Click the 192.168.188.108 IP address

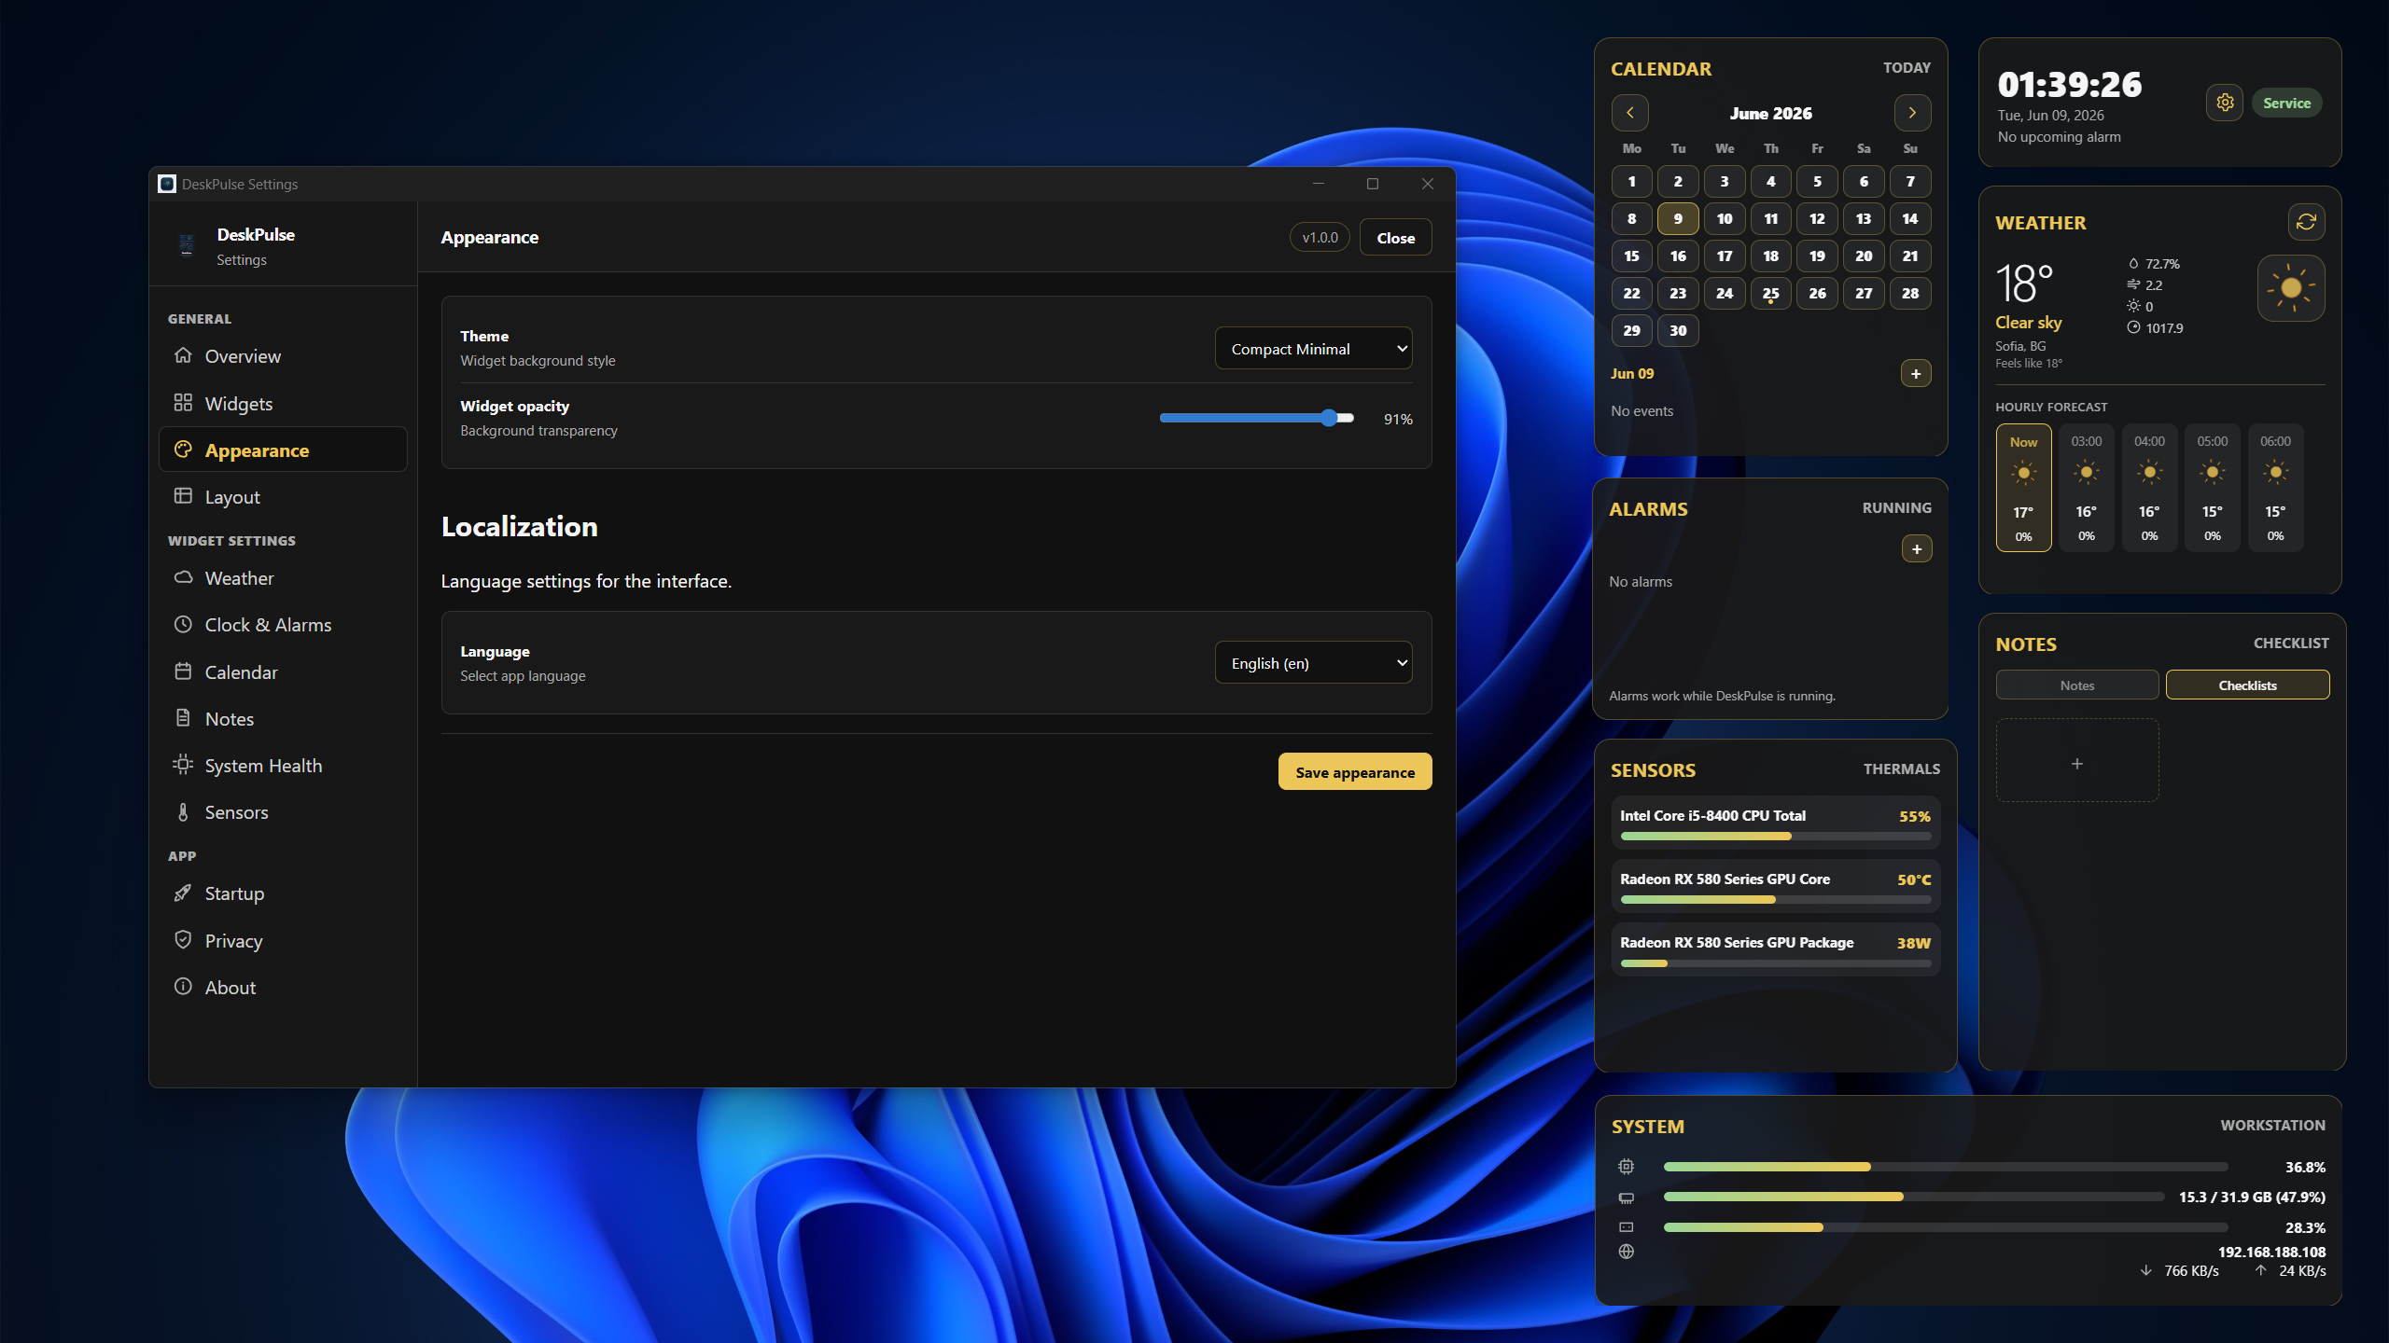pos(2271,1253)
